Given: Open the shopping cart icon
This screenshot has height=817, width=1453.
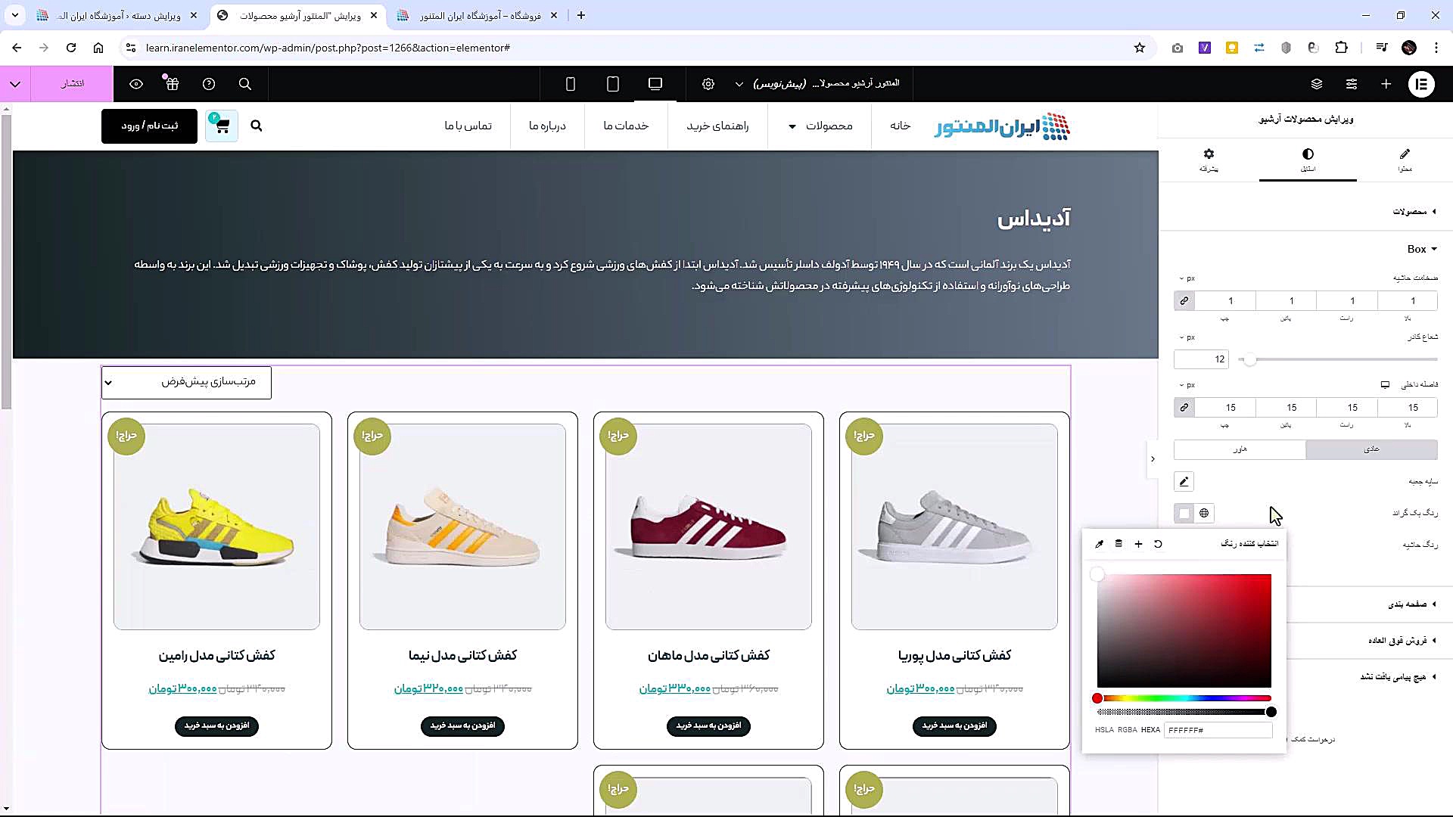Looking at the screenshot, I should (222, 126).
